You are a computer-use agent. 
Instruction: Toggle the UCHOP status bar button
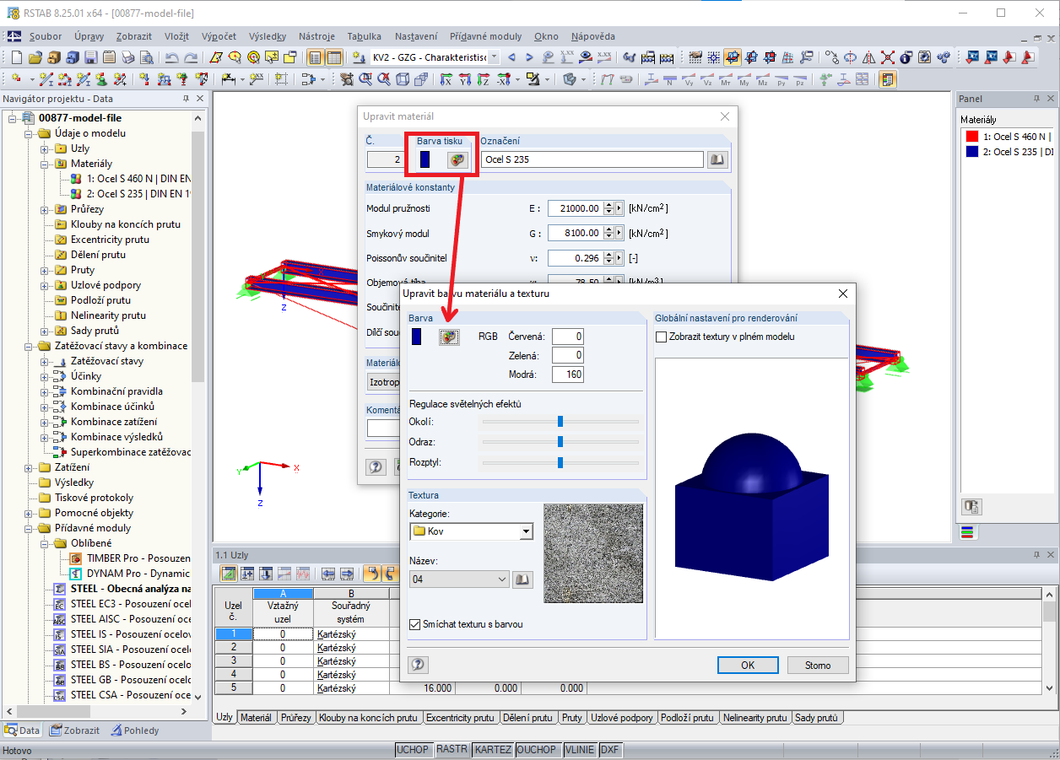413,750
